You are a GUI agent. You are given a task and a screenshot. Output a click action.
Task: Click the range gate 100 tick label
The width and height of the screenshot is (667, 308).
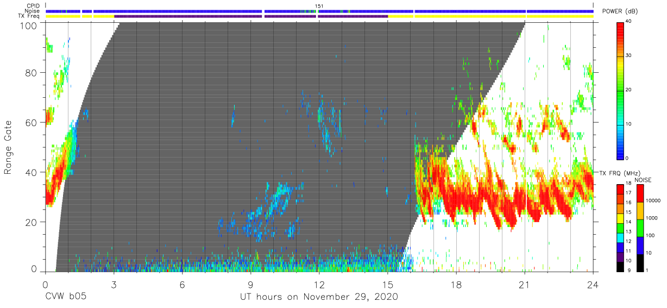point(29,25)
